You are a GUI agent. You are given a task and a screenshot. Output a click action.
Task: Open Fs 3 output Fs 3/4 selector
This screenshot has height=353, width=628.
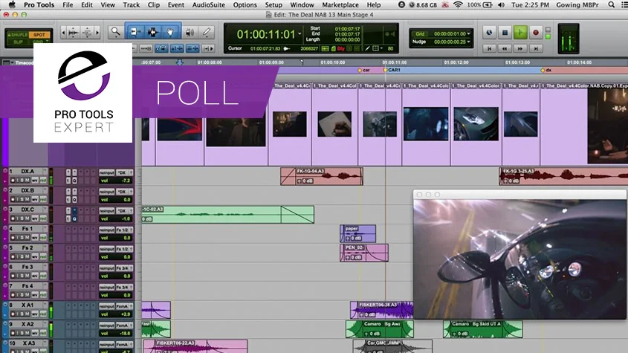[124, 268]
